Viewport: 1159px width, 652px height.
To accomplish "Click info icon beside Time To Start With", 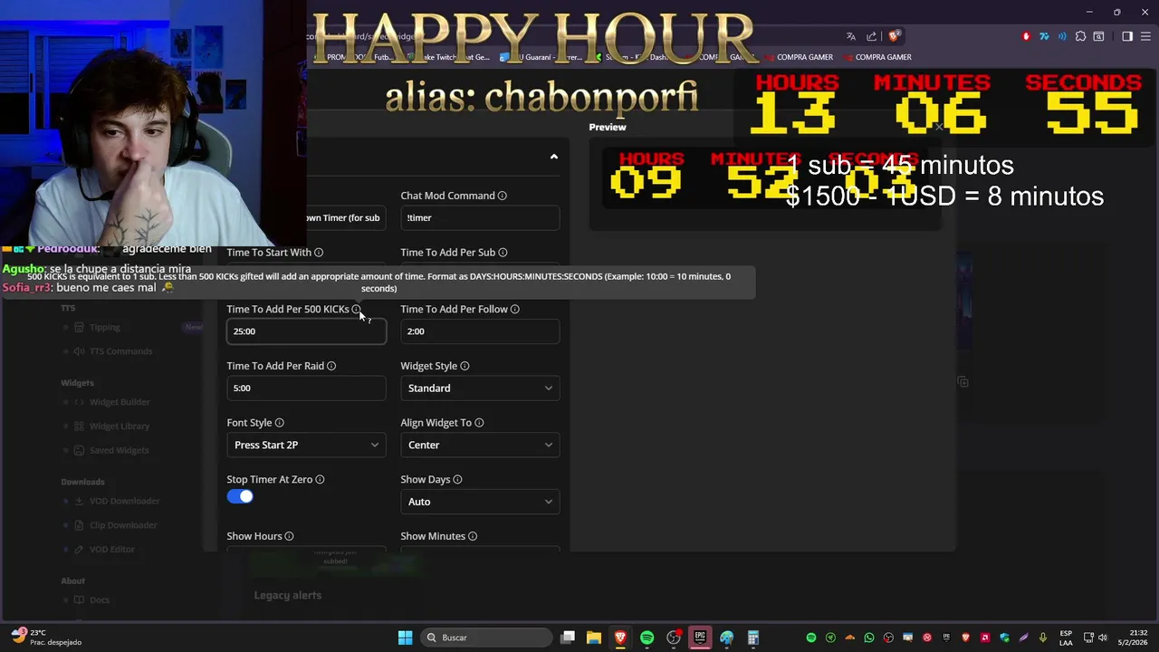I will 318,253.
